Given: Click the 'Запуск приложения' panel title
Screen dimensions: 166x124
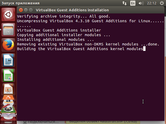Looking at the screenshot, I should point(20,3).
